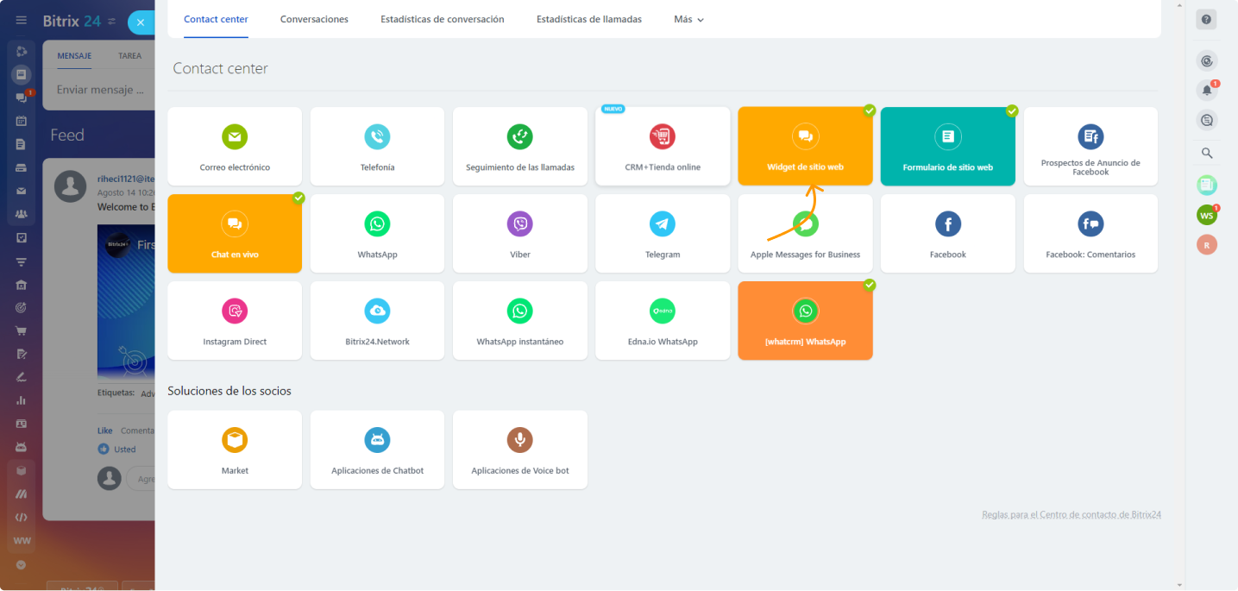The width and height of the screenshot is (1238, 591).
Task: Open the Instagram Direct connector
Action: 235,320
